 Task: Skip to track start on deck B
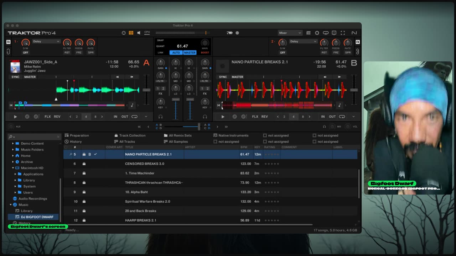coord(219,105)
